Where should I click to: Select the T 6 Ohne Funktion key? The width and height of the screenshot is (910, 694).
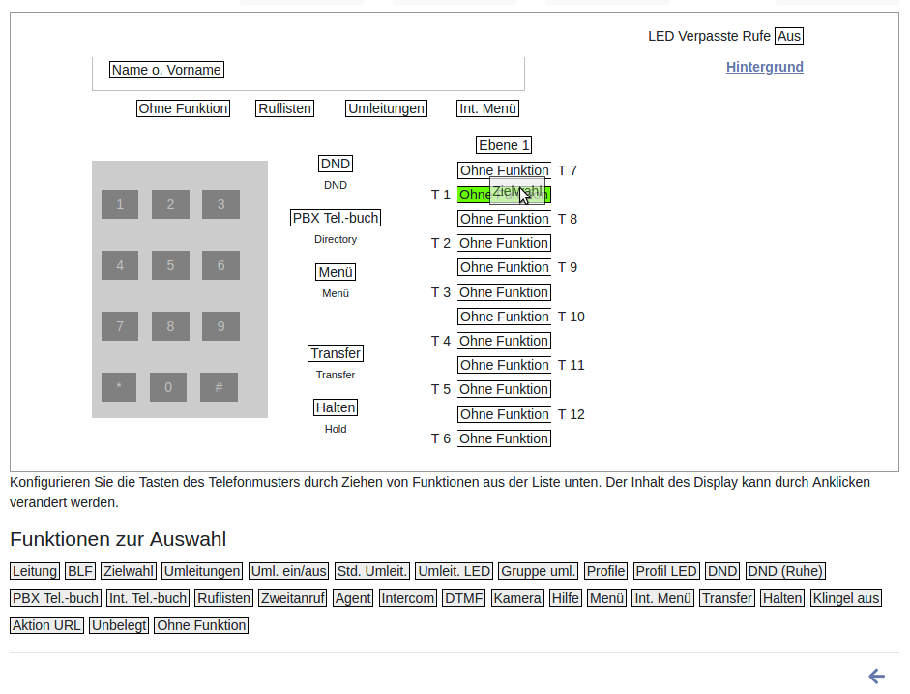click(x=504, y=438)
